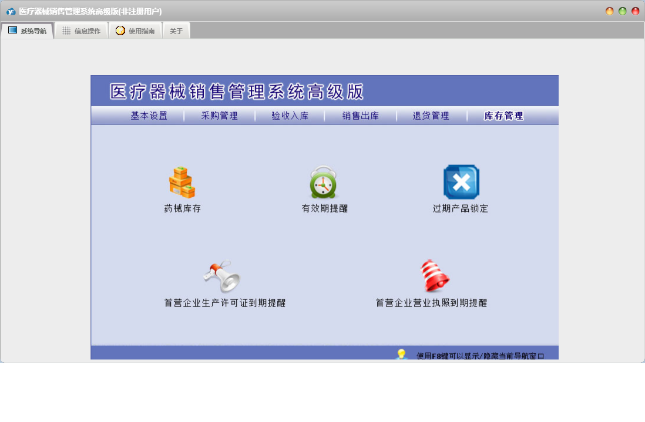Image resolution: width=645 pixels, height=422 pixels.
Task: Open the 退货管理 section
Action: point(431,116)
